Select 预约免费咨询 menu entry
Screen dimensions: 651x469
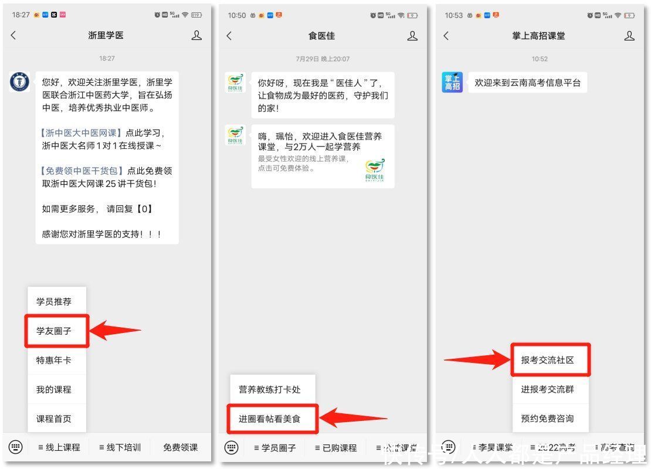551,419
